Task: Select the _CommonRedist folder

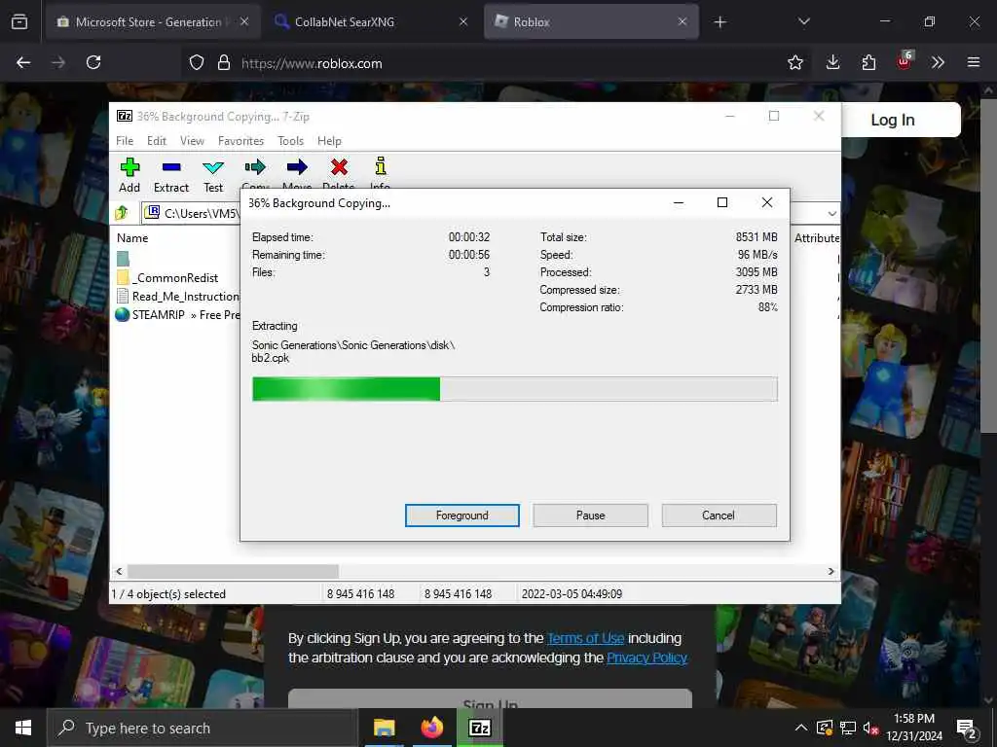Action: (167, 277)
